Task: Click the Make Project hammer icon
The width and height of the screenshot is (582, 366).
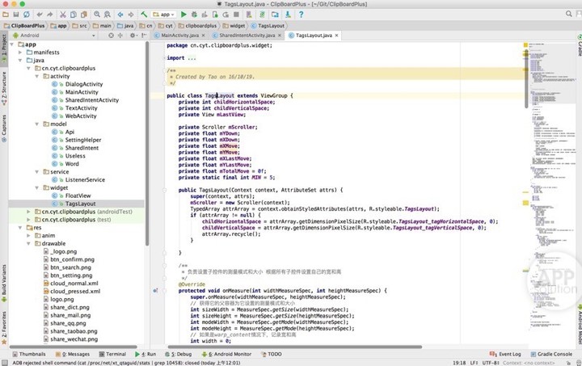Action: [144, 15]
